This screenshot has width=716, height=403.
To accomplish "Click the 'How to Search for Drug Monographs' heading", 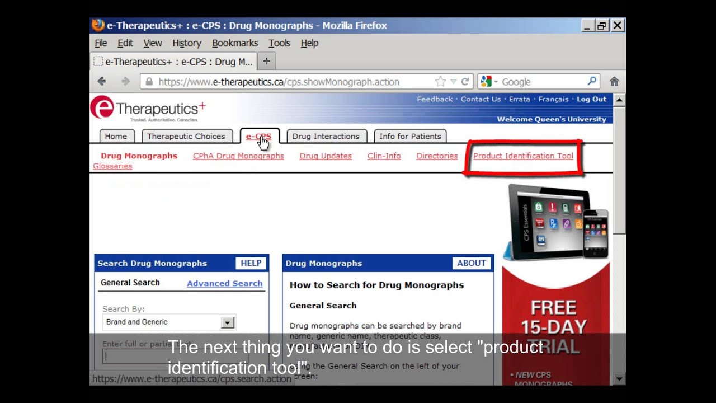I will tap(376, 285).
